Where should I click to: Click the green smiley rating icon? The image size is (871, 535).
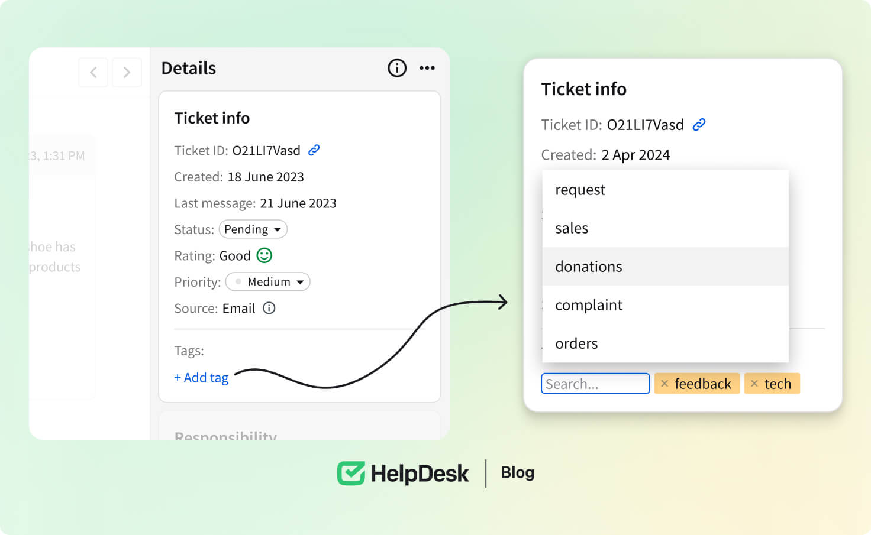pyautogui.click(x=264, y=255)
